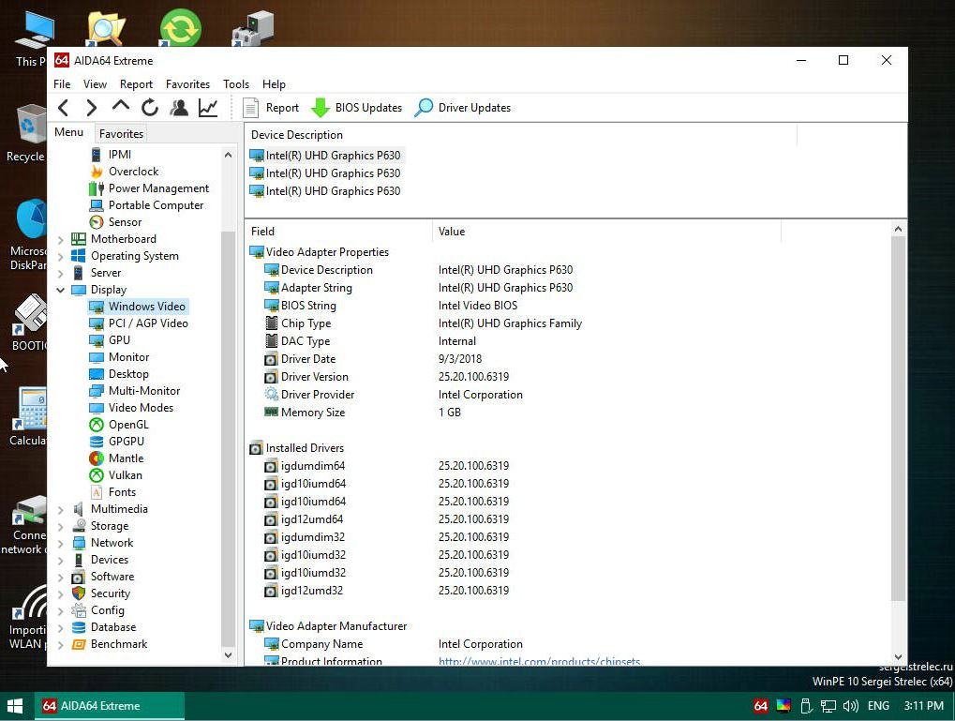
Task: Select the OpenGL tree item
Action: coord(128,424)
